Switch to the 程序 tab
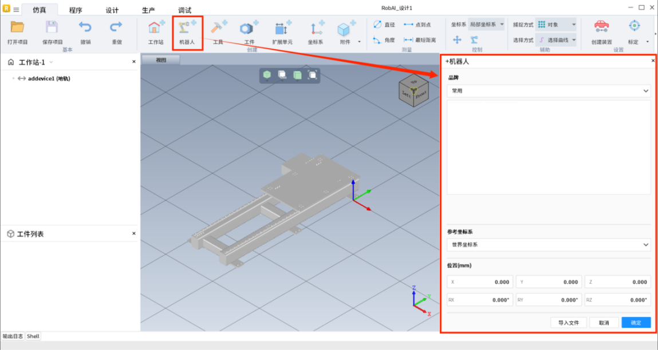Image resolution: width=658 pixels, height=350 pixels. tap(76, 10)
